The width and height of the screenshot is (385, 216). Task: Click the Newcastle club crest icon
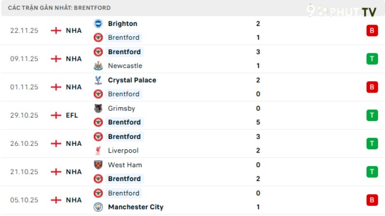click(x=98, y=66)
